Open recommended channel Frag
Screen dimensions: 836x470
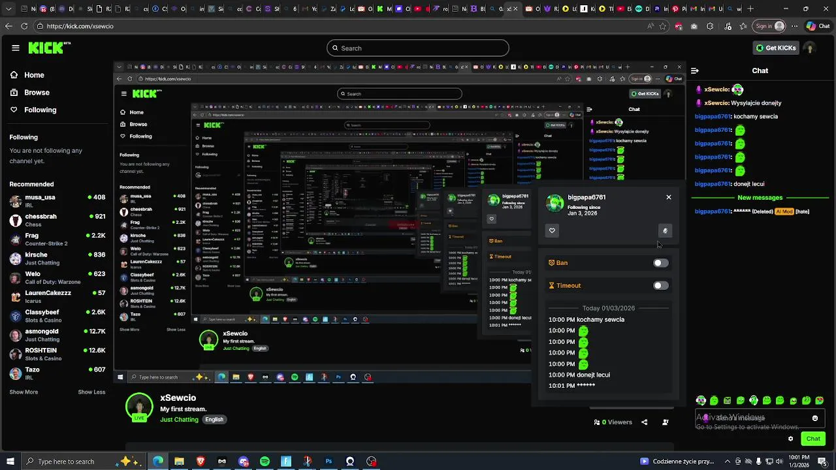click(x=57, y=240)
